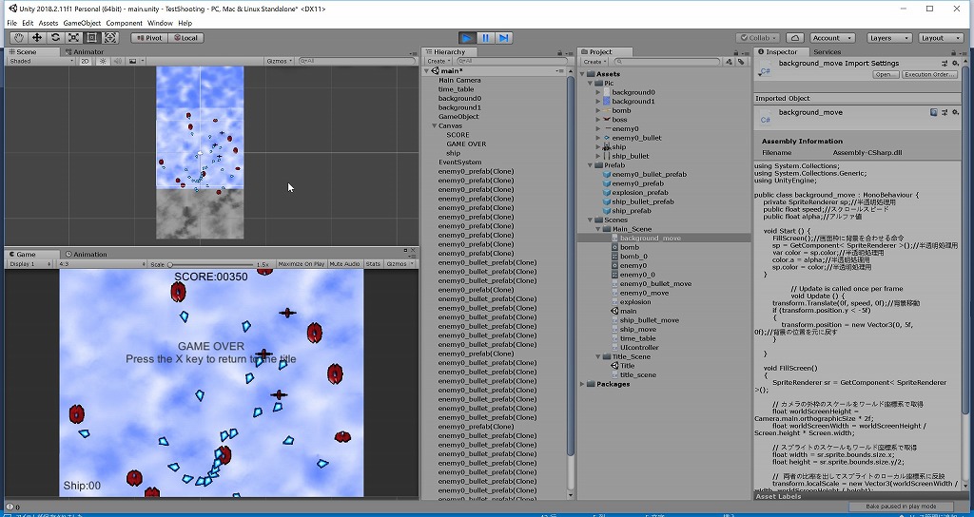This screenshot has width=974, height=517.
Task: Toggle Pivot/Center handle position
Action: pos(148,38)
